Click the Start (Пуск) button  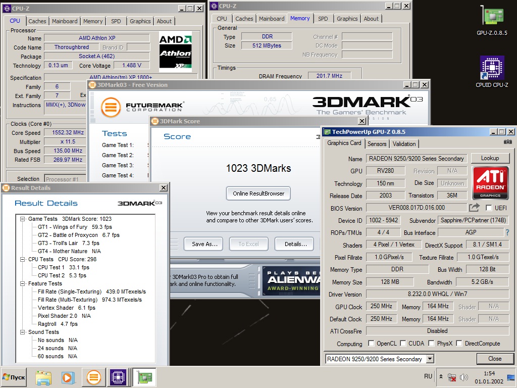click(14, 377)
